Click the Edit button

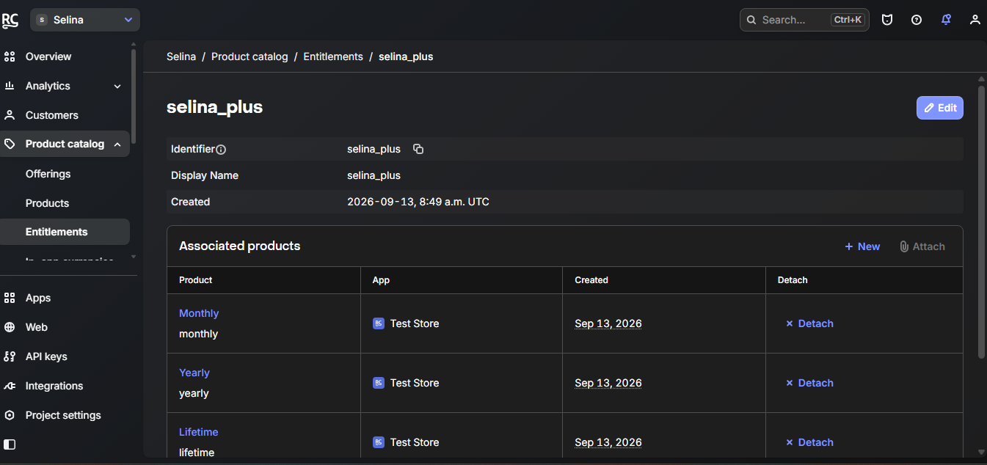(940, 108)
